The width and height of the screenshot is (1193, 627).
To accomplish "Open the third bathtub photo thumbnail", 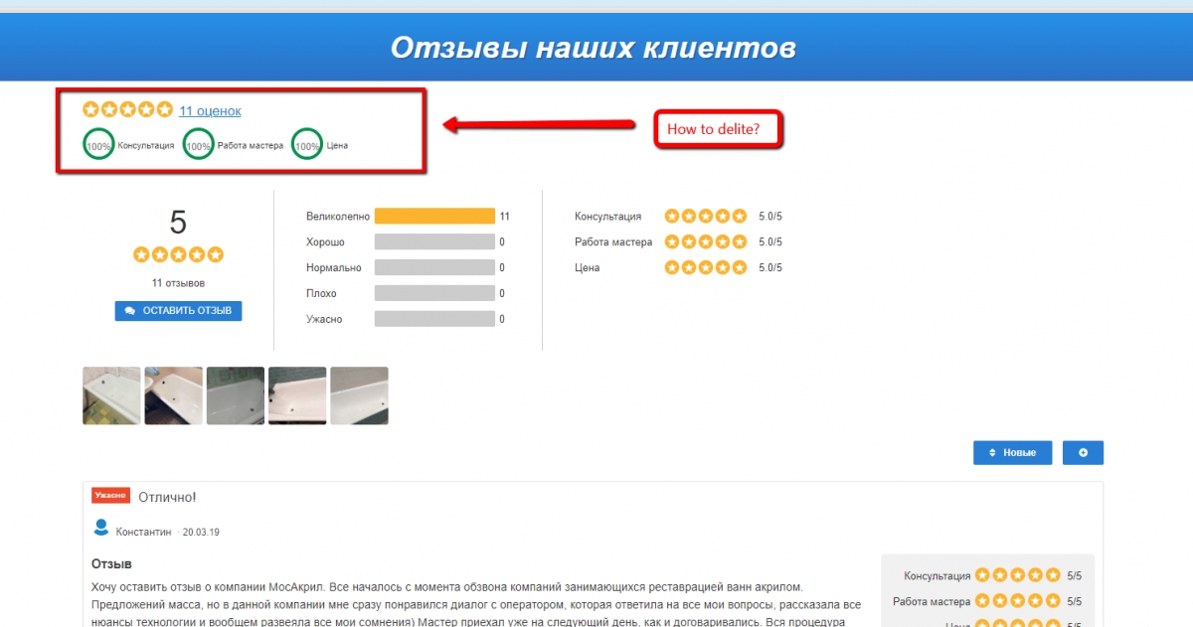I will [x=236, y=395].
